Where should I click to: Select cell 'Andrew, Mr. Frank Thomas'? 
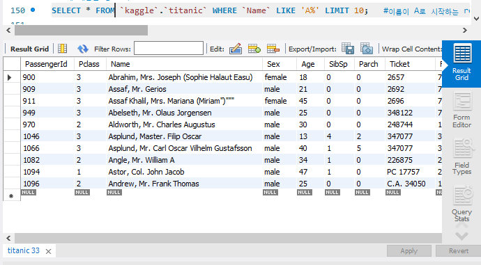click(184, 184)
